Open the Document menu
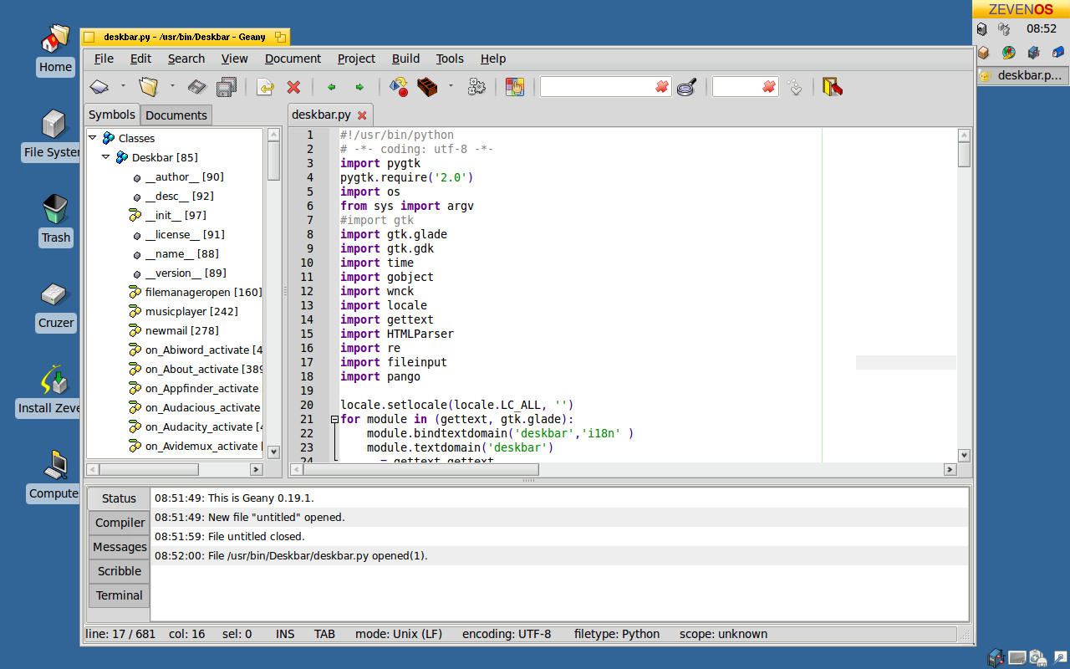1070x669 pixels. [x=293, y=59]
